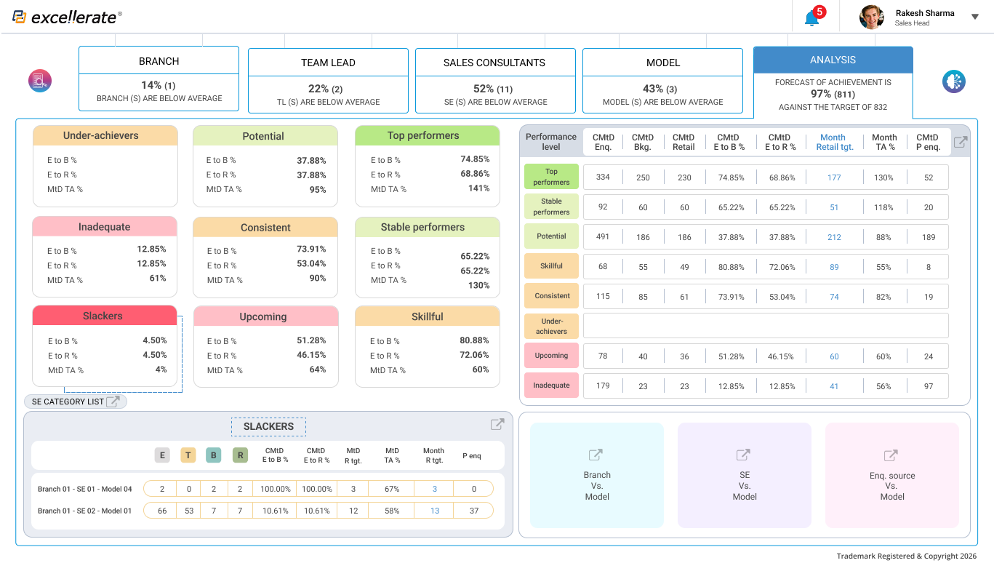Expand the Slackers table via pop-out icon
Image resolution: width=994 pixels, height=579 pixels.
coord(497,425)
